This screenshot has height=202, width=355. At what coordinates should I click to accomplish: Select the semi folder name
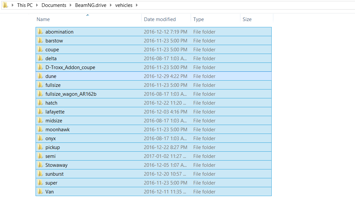coord(50,156)
